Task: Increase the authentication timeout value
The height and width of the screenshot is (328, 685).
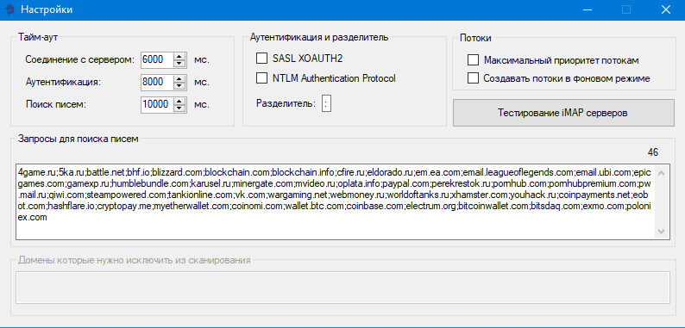Action: [x=179, y=79]
